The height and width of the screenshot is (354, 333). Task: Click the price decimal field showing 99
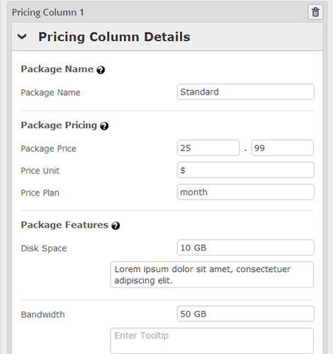[x=282, y=148]
